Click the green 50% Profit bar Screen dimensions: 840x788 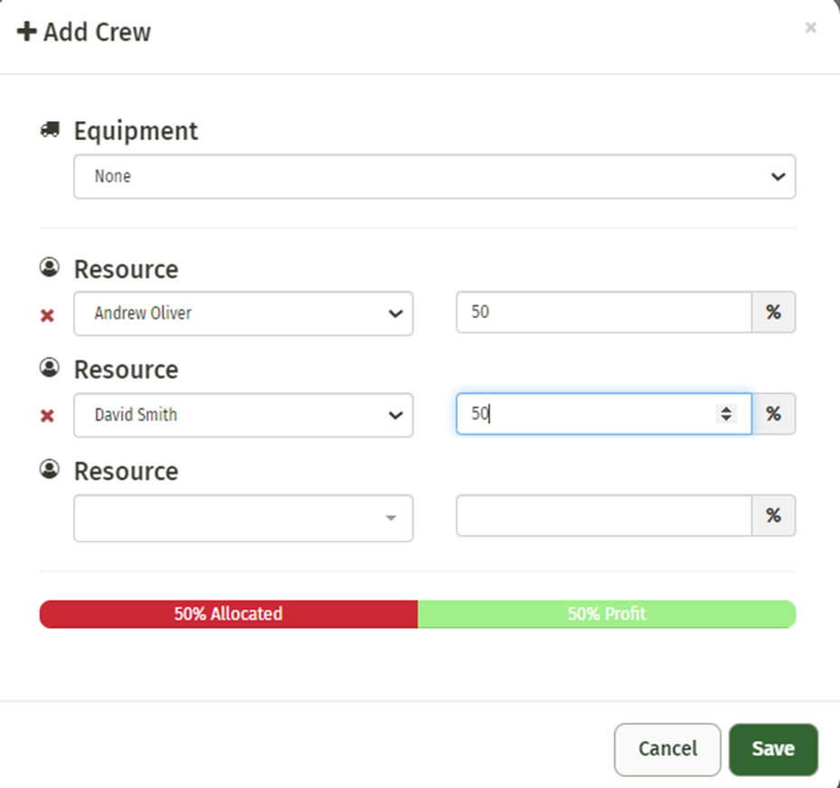[606, 614]
